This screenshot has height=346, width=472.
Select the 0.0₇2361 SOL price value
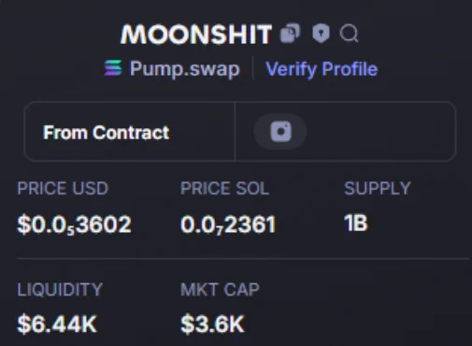click(228, 224)
